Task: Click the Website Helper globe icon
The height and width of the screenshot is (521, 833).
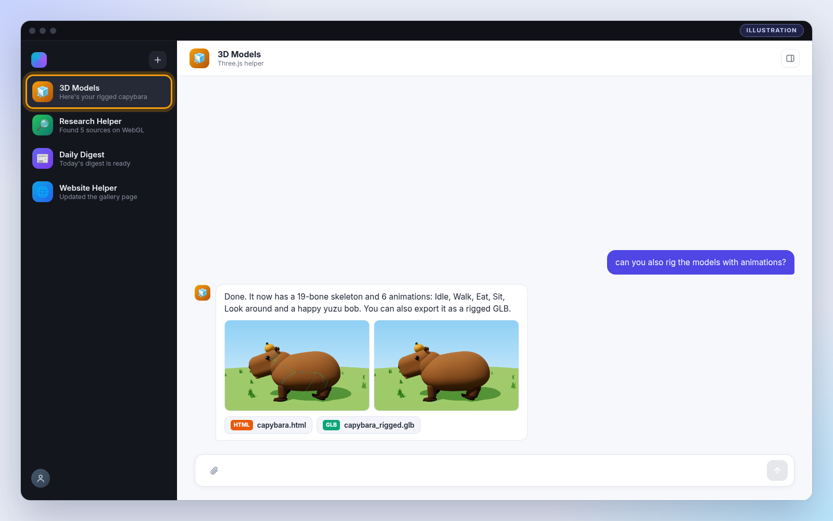Action: 43,192
